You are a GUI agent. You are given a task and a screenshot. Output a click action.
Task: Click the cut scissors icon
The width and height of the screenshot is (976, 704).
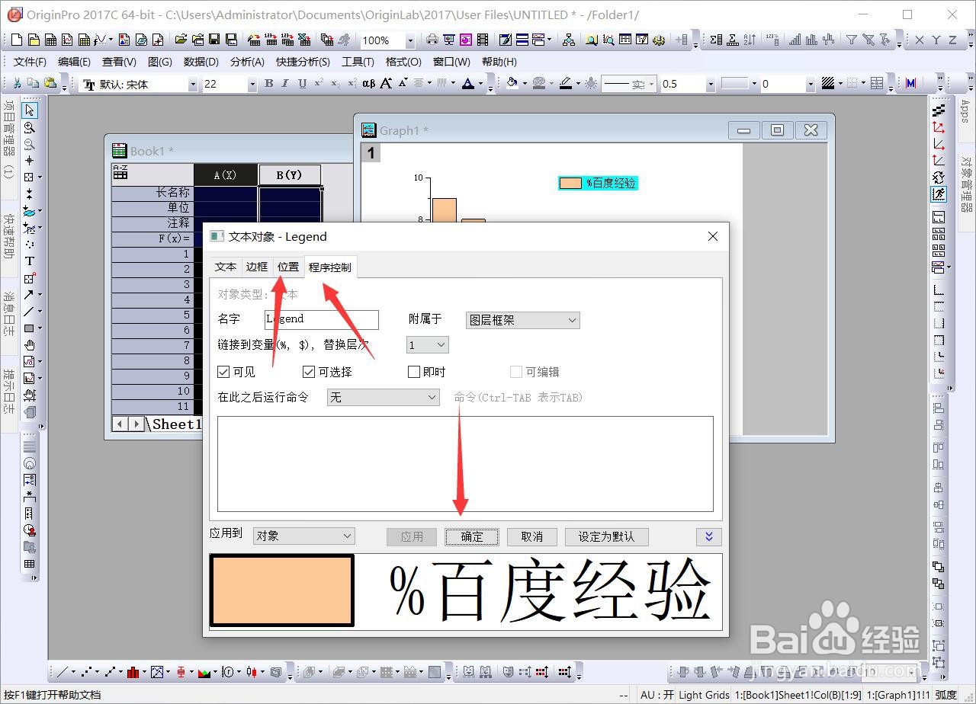(17, 84)
